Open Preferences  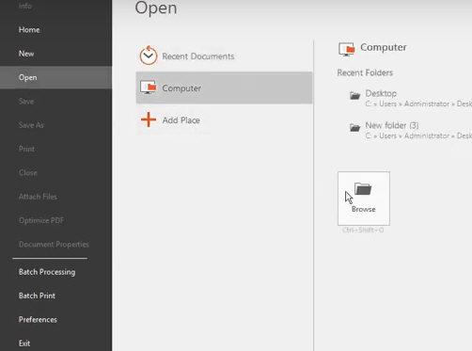pos(38,320)
